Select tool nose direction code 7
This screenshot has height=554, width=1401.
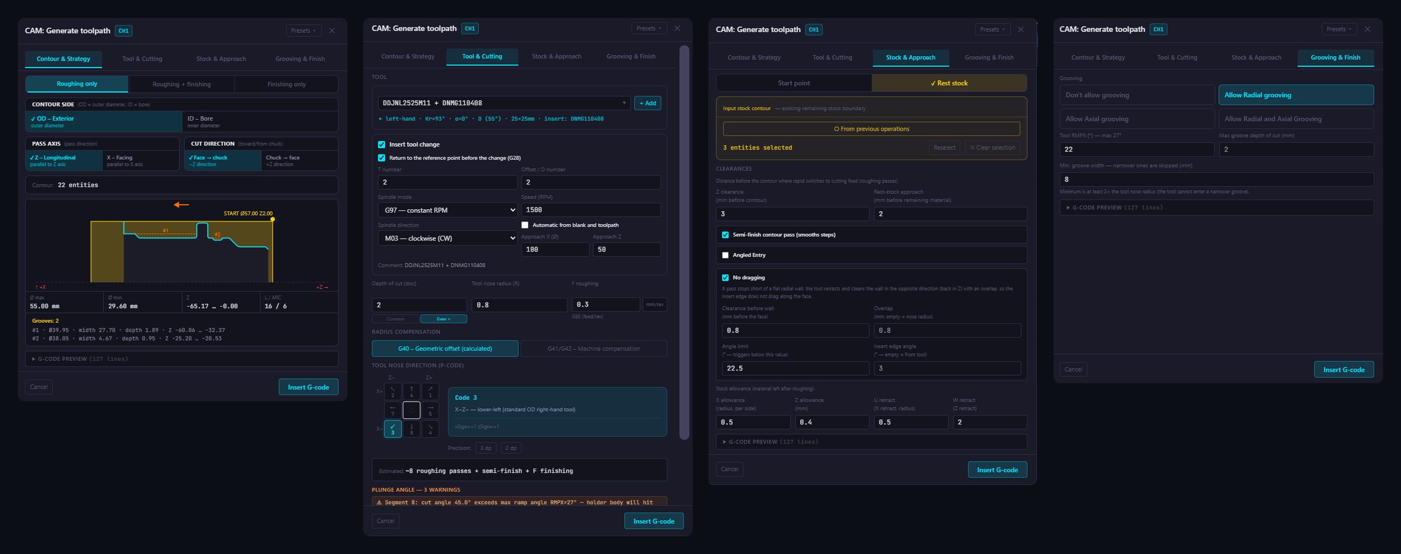pyautogui.click(x=392, y=410)
